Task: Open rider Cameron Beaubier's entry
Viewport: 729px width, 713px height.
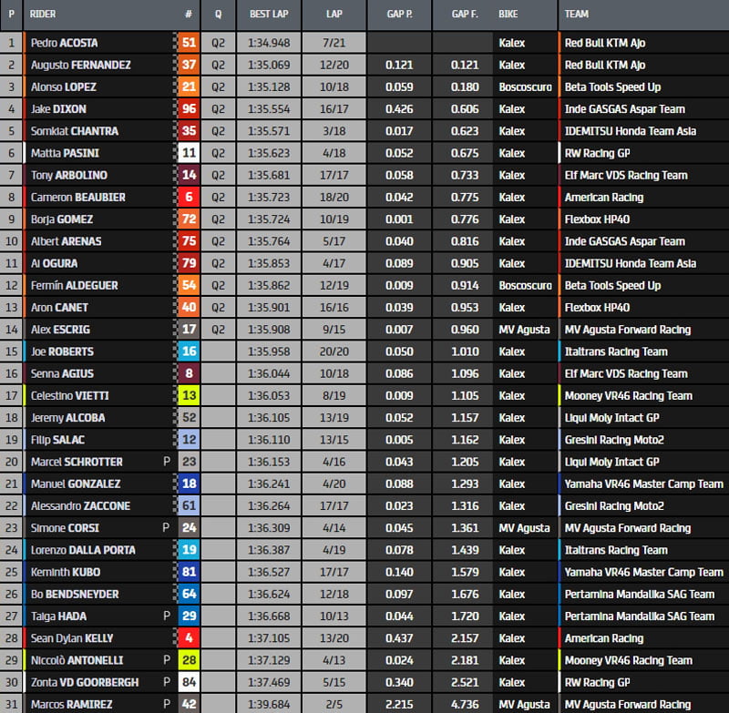Action: (x=77, y=197)
